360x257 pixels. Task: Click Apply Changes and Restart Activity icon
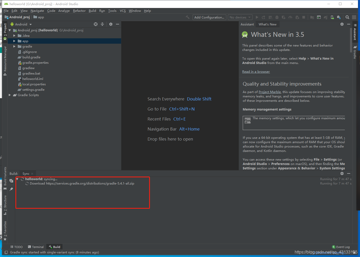[264, 17]
